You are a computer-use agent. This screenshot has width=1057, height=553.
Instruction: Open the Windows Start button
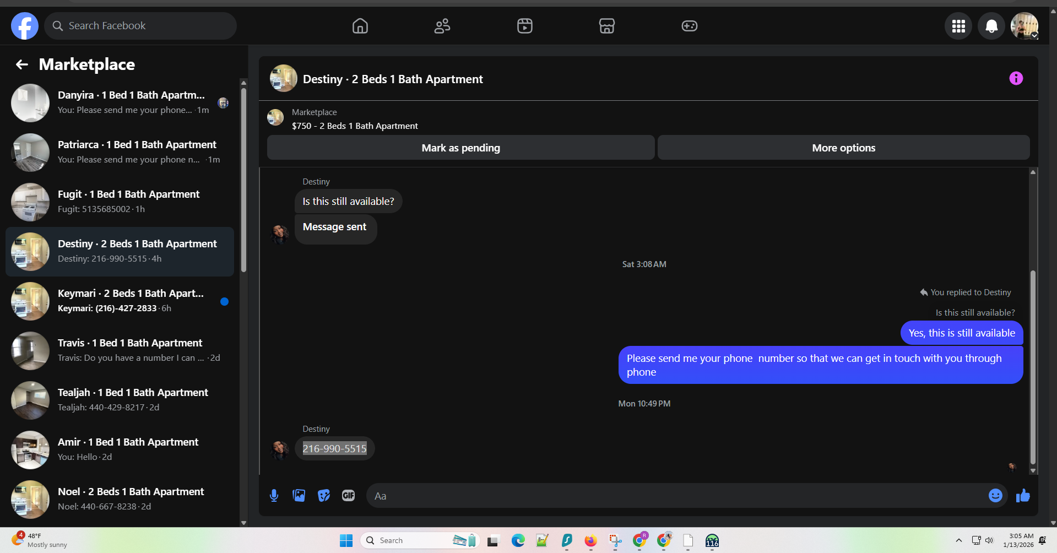coord(346,541)
